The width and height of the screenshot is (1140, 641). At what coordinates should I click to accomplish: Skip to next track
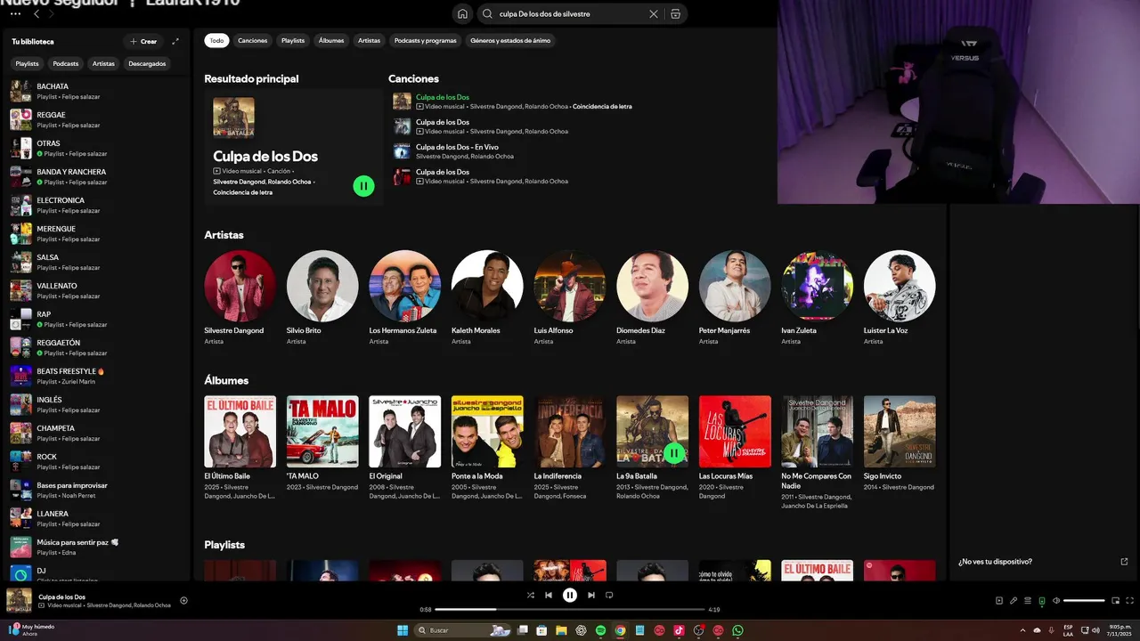[x=590, y=595]
